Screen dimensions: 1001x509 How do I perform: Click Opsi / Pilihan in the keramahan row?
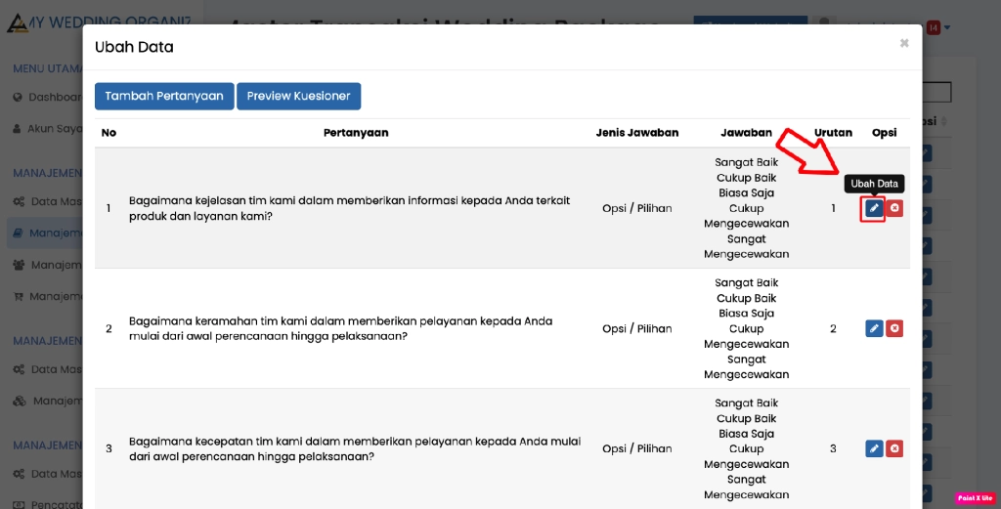tap(637, 328)
